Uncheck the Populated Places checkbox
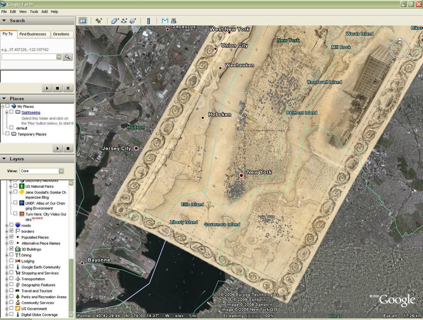 [12, 237]
